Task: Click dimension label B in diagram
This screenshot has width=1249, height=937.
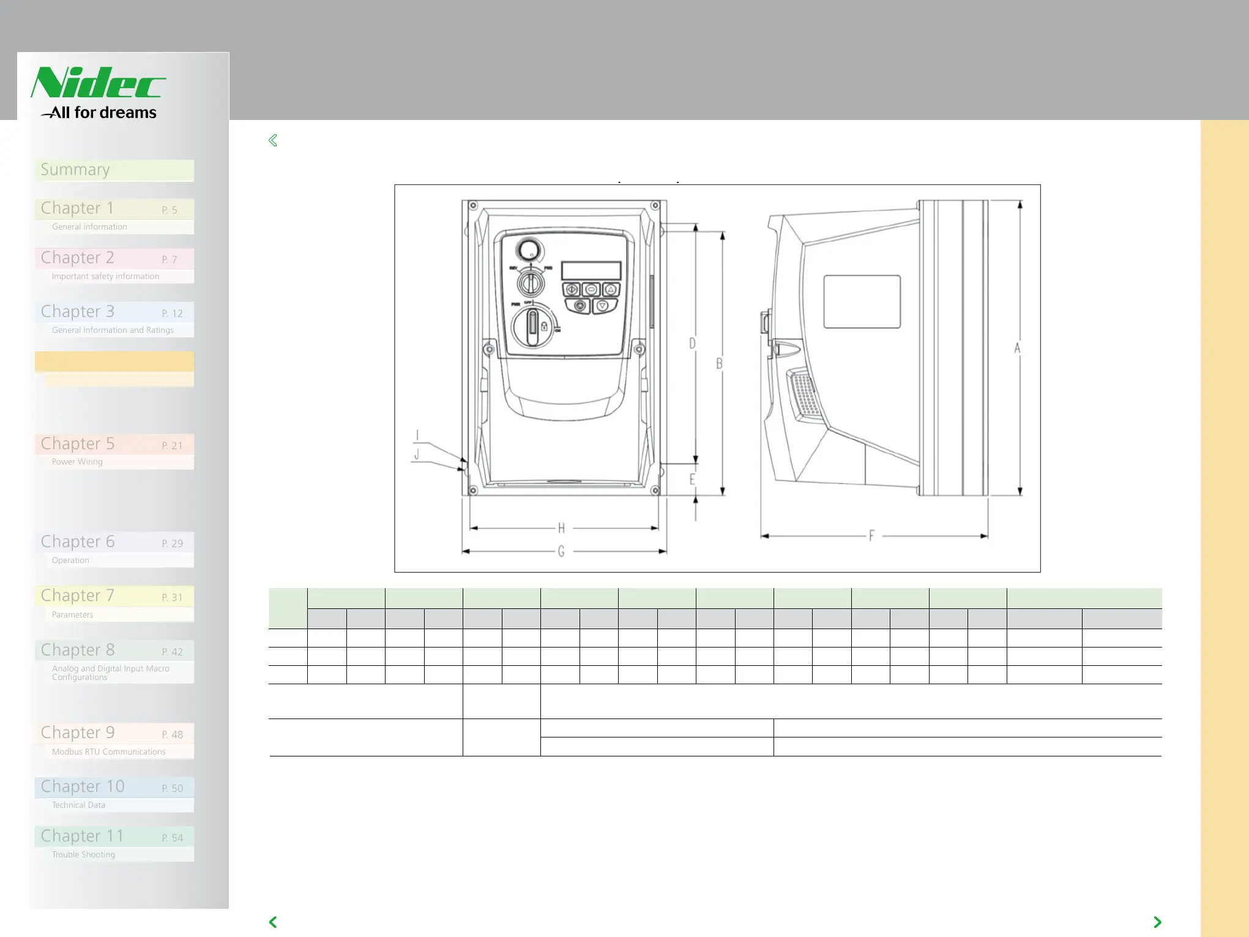Action: 720,364
